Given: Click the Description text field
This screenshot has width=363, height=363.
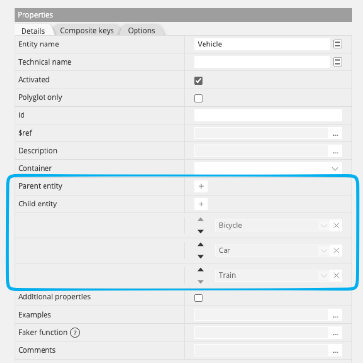Looking at the screenshot, I should pos(261,151).
